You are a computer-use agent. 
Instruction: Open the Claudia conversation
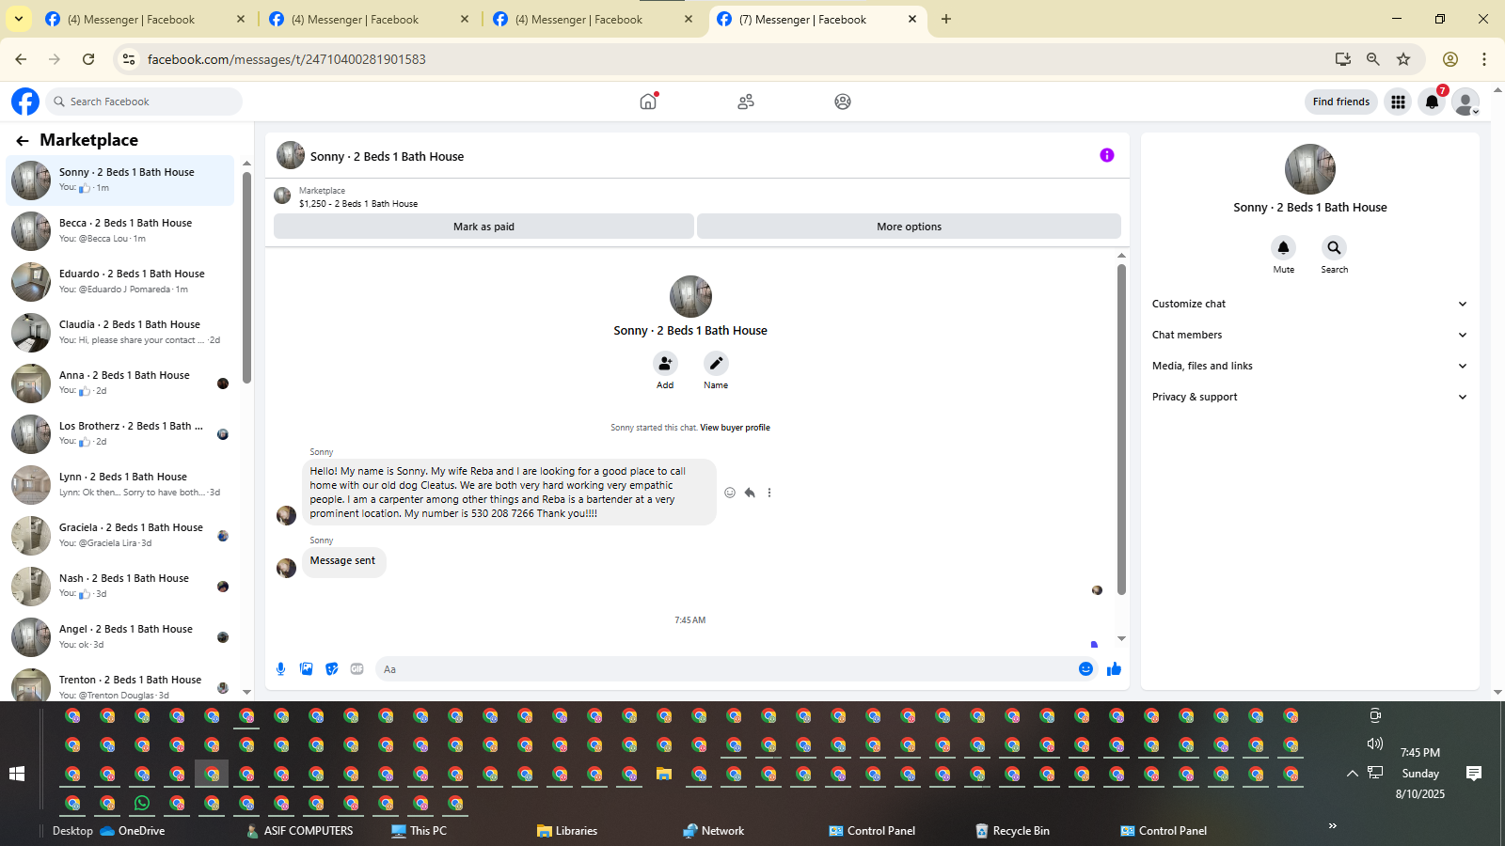tap(120, 333)
